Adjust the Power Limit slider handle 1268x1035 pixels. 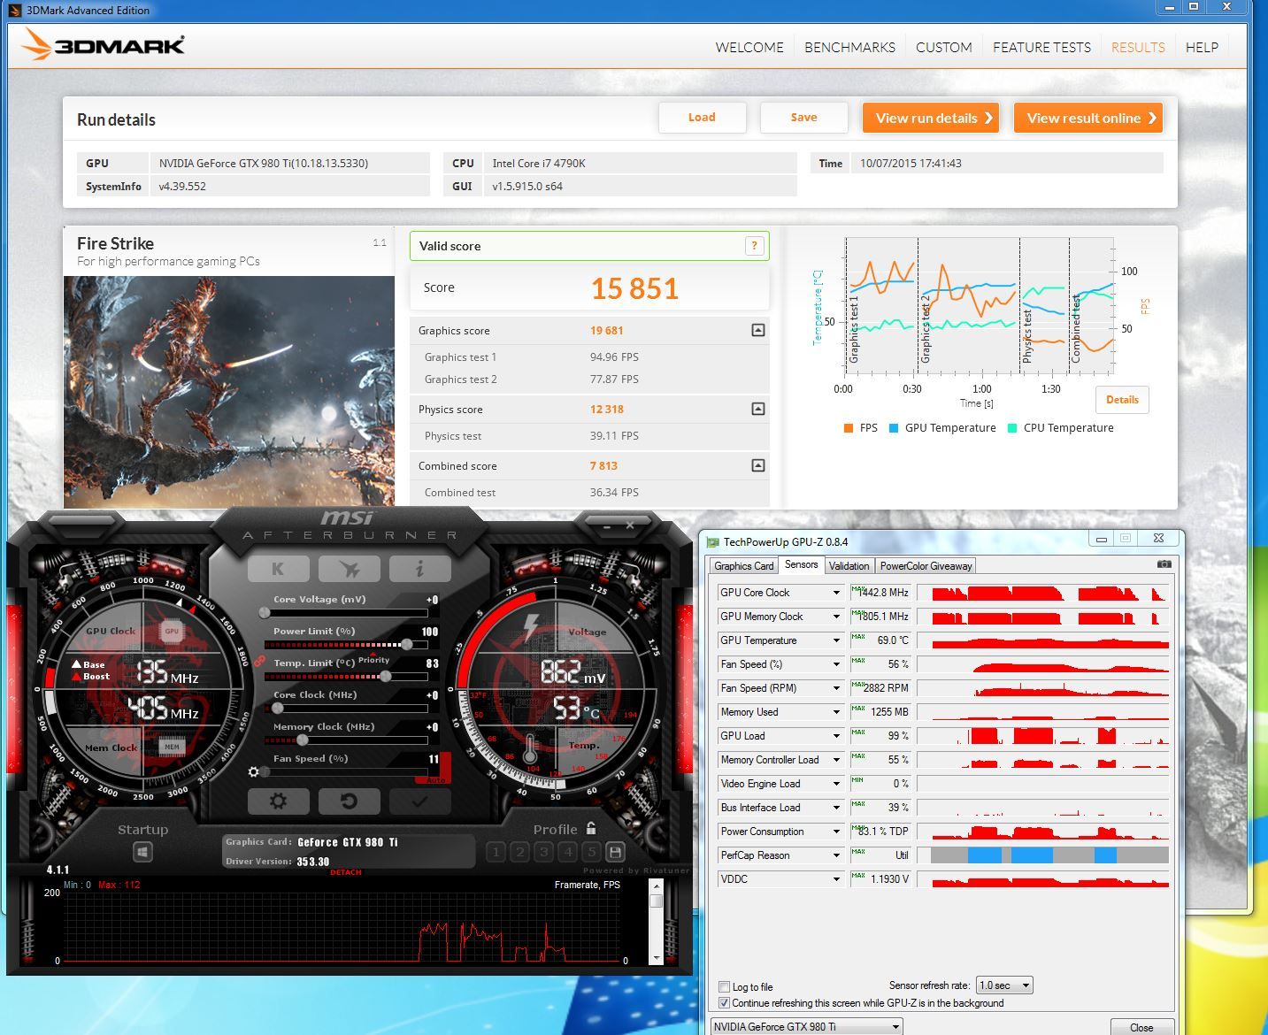tap(406, 644)
